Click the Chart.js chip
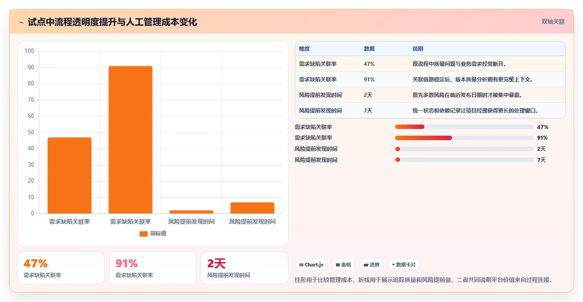The height and width of the screenshot is (302, 583). point(311,265)
